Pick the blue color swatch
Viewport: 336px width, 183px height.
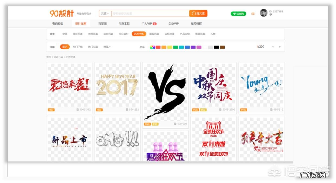(187, 47)
